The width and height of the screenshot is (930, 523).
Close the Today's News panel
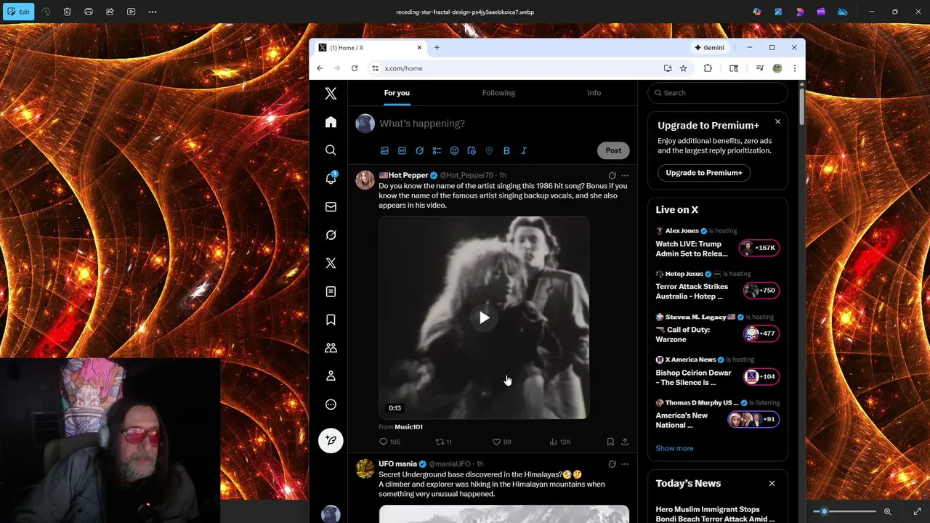coord(772,483)
